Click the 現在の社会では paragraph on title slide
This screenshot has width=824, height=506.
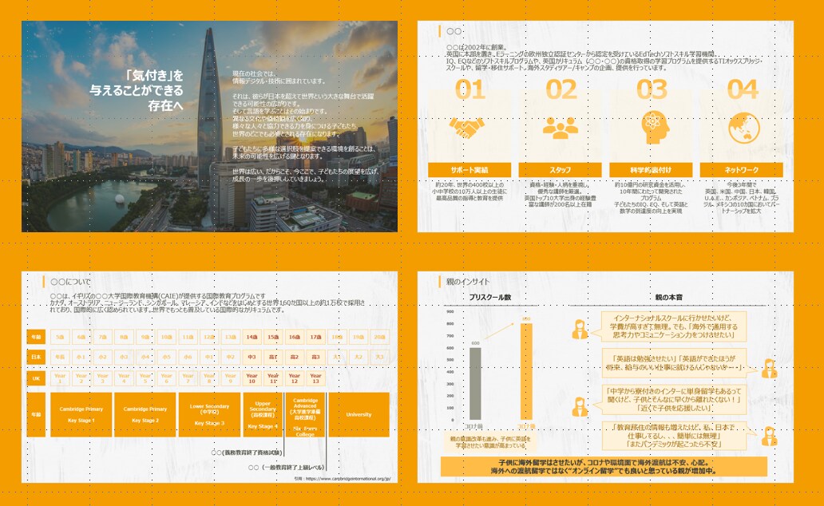pyautogui.click(x=305, y=126)
